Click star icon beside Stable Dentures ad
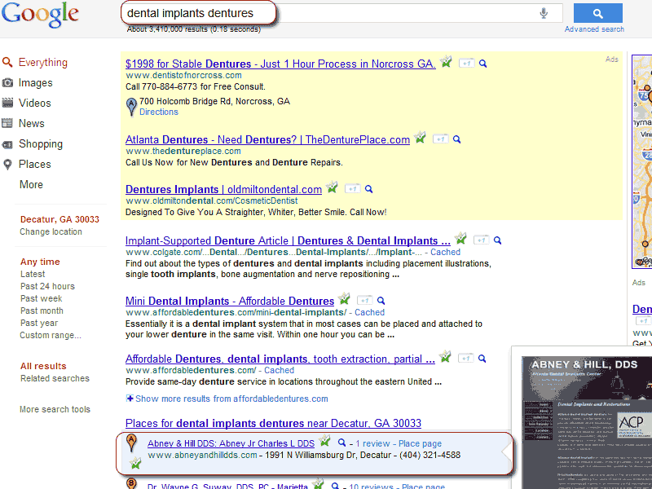The height and width of the screenshot is (489, 652). tap(446, 62)
